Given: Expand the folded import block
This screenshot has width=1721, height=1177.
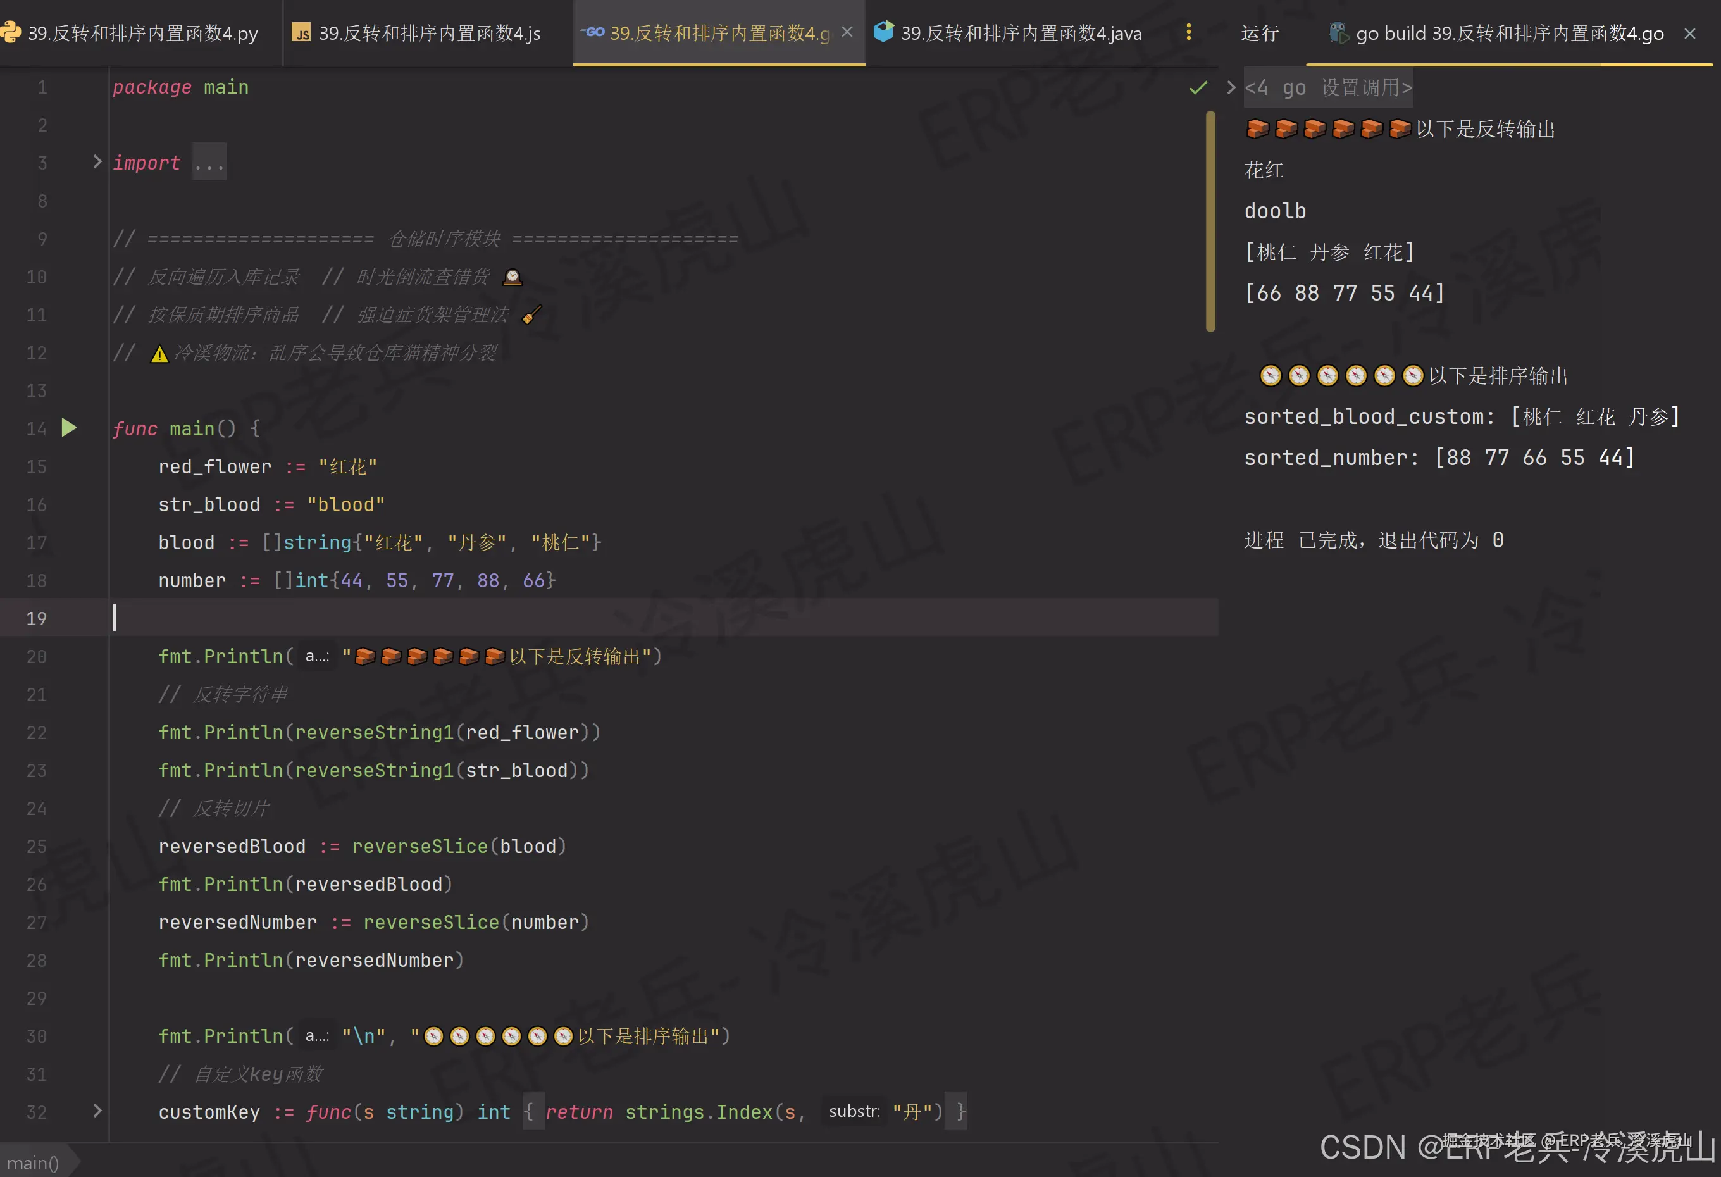Looking at the screenshot, I should click(x=97, y=161).
